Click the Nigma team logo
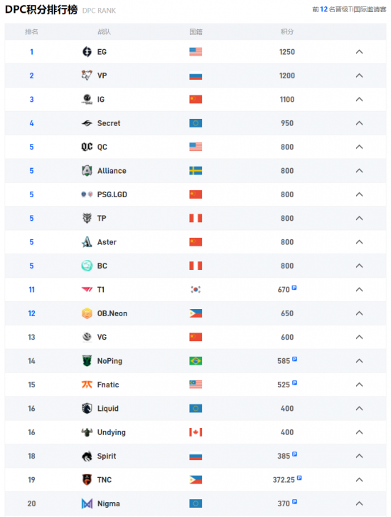 [87, 503]
